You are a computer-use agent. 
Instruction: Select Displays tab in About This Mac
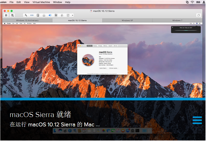(x=95, y=46)
